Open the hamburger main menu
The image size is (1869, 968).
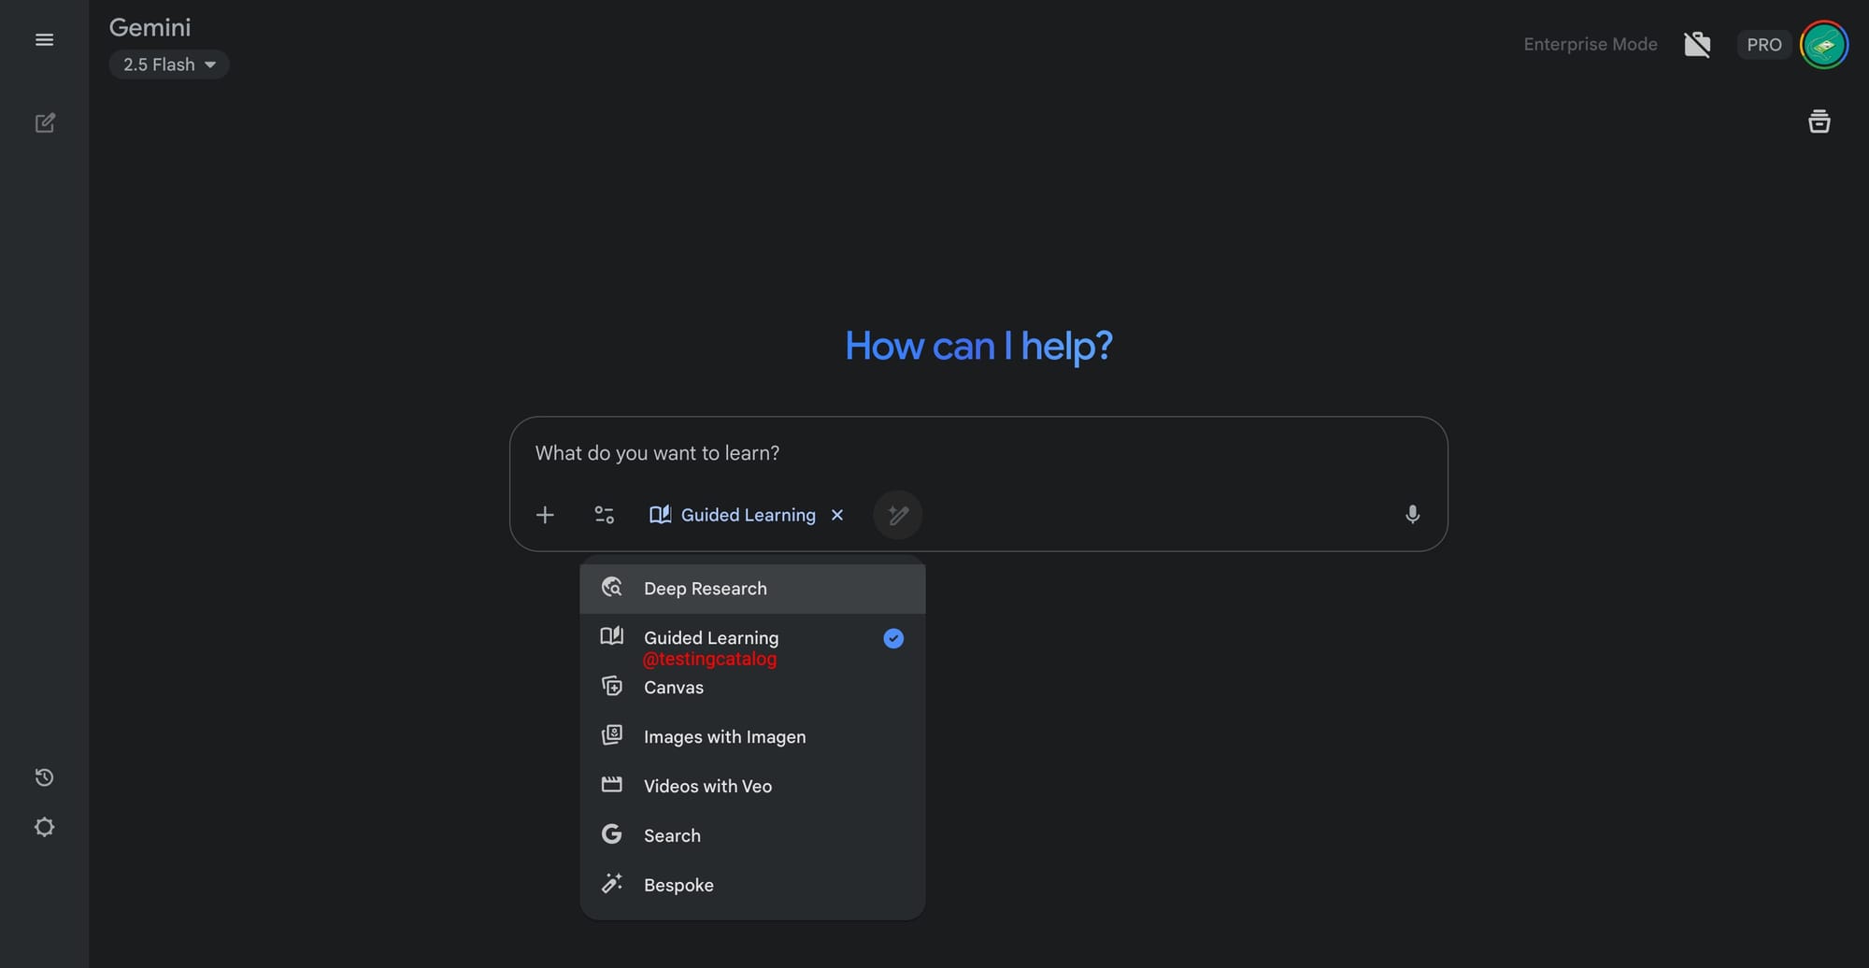(44, 40)
